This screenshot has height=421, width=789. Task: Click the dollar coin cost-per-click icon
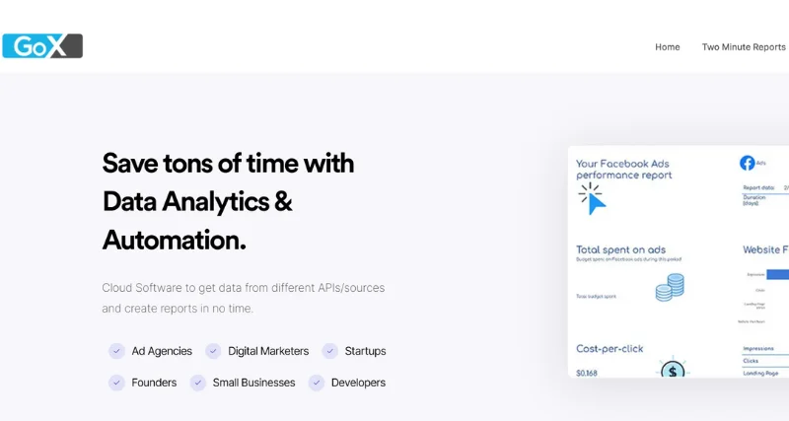coord(674,370)
